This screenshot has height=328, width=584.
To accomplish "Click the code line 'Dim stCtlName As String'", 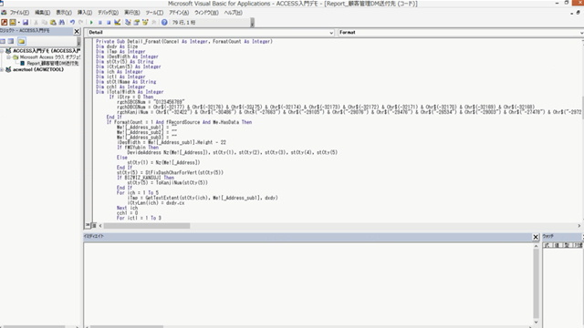I will pos(126,82).
